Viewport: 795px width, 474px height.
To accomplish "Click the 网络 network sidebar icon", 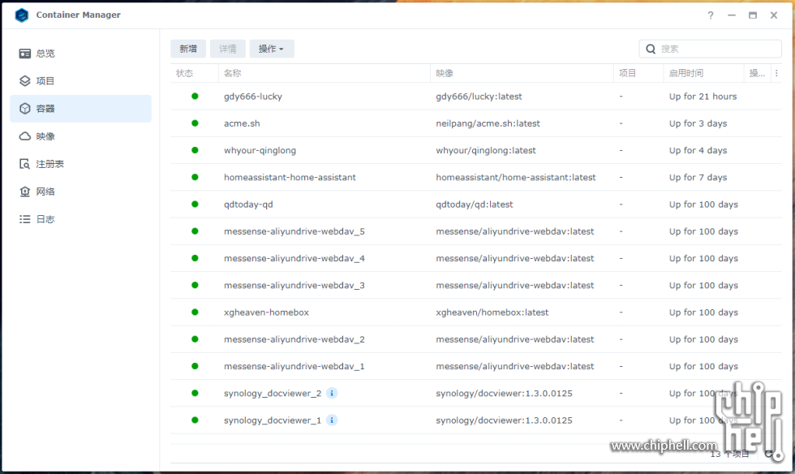I will click(x=25, y=192).
